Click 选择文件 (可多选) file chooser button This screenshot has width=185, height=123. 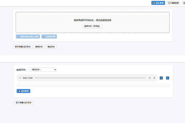click(x=92, y=26)
